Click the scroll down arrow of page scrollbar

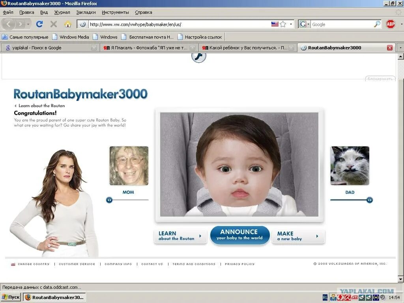(400, 279)
